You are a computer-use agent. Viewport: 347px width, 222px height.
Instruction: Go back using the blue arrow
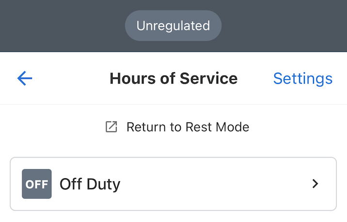(x=25, y=79)
